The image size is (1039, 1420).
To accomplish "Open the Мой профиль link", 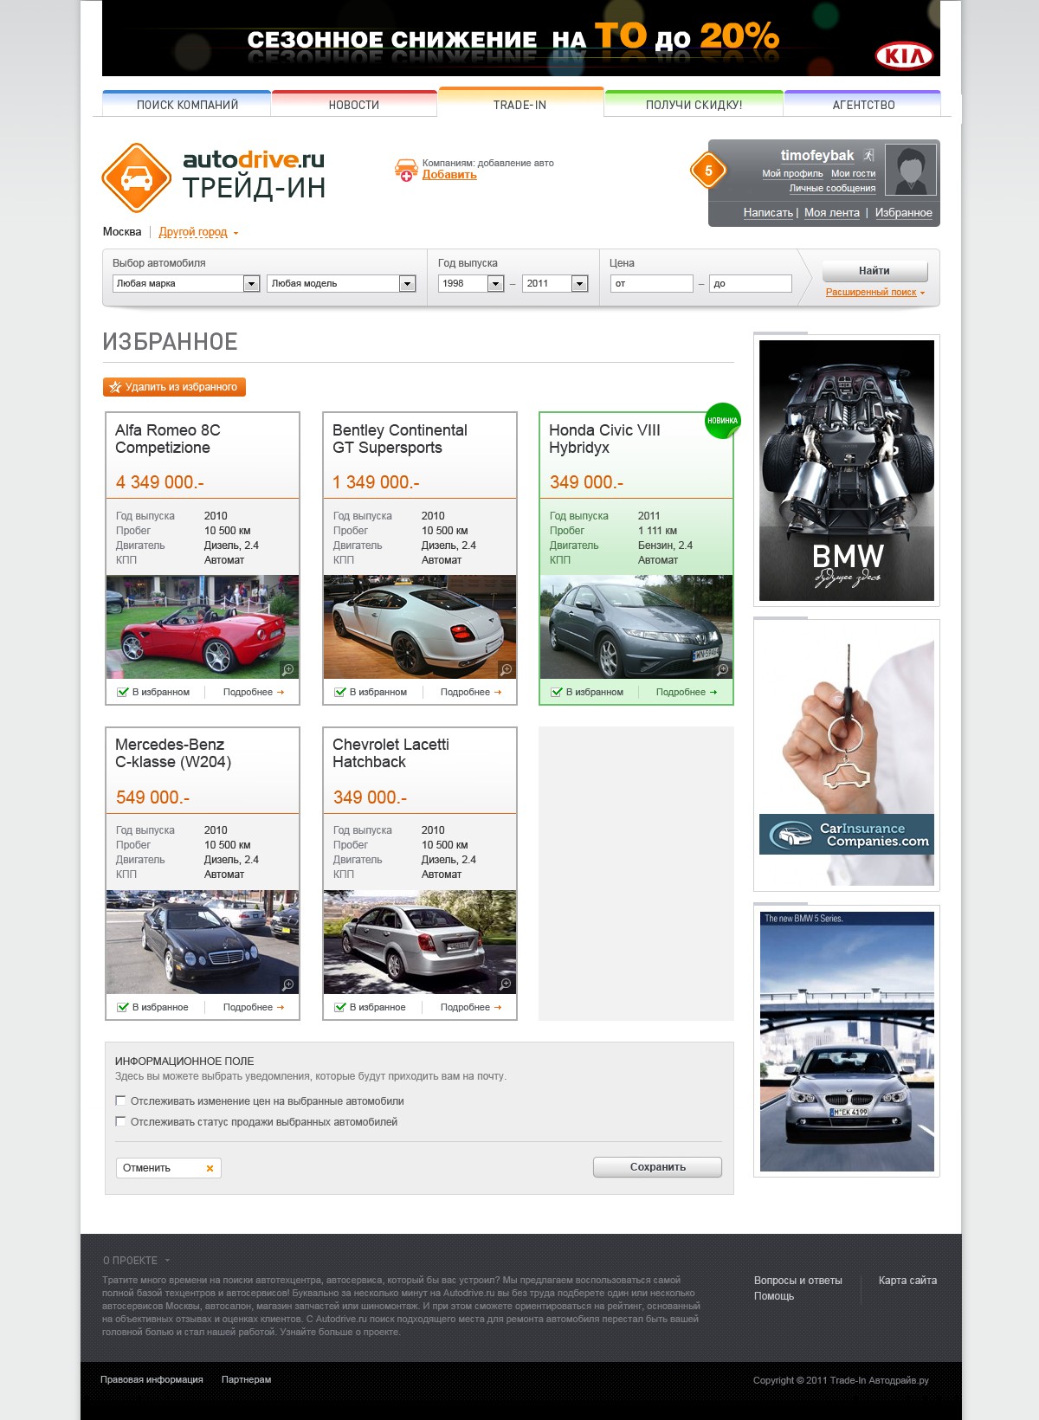I will click(792, 173).
